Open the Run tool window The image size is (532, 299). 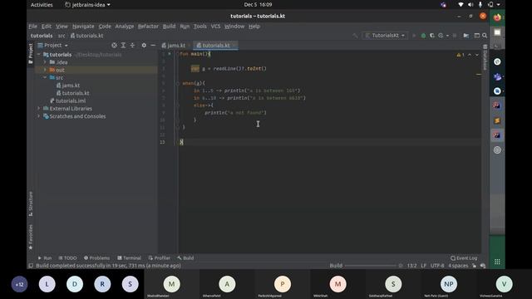[x=45, y=258]
